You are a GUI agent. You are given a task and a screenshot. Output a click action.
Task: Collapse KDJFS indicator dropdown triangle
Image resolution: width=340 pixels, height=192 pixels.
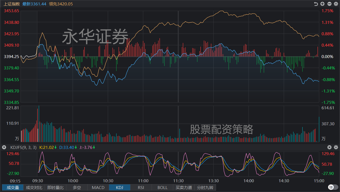(4, 147)
